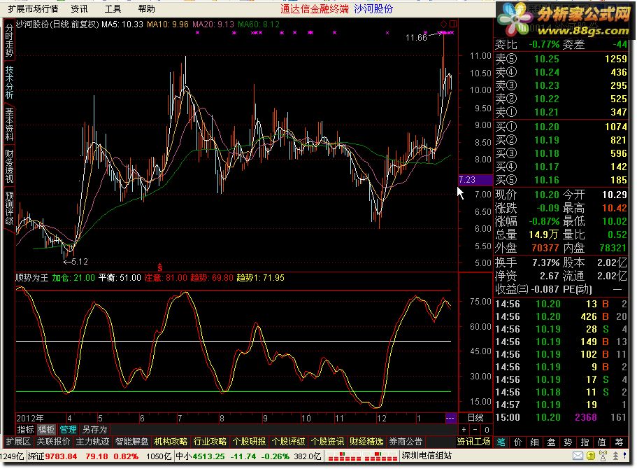
Task: Click the MA5: 10.33 indicator label
Action: click(122, 24)
